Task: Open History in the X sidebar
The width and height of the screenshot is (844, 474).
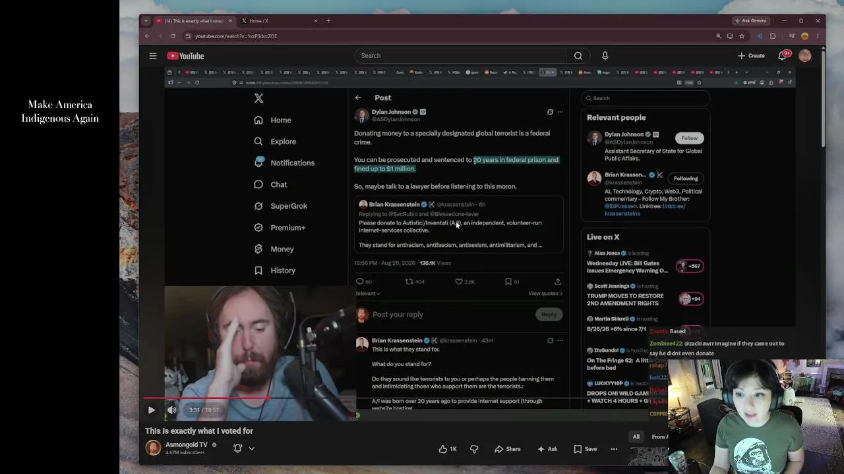Action: click(275, 271)
